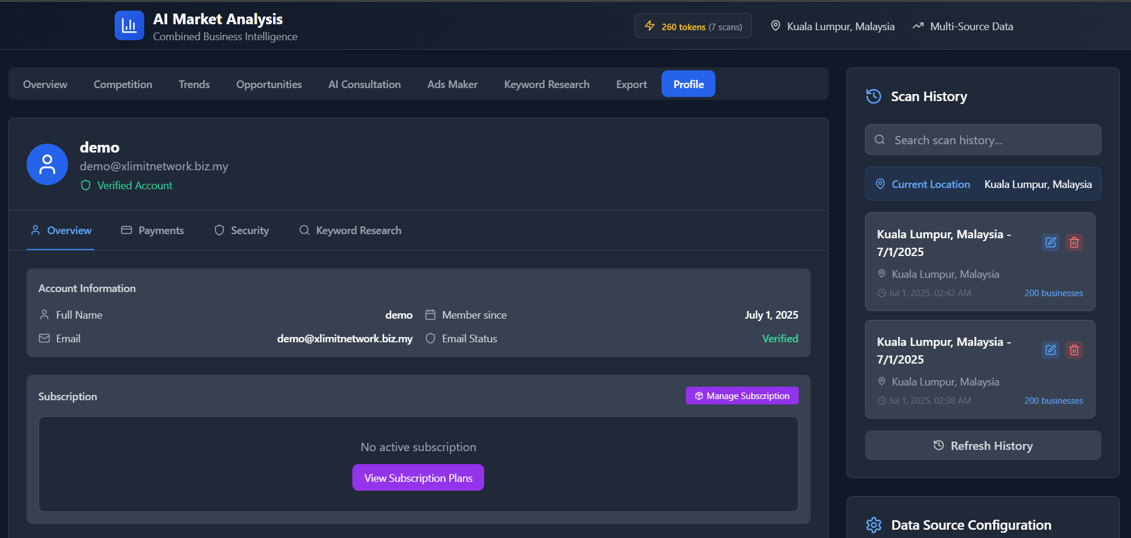This screenshot has width=1131, height=538.
Task: Click the Scan History clock icon
Action: (x=874, y=96)
